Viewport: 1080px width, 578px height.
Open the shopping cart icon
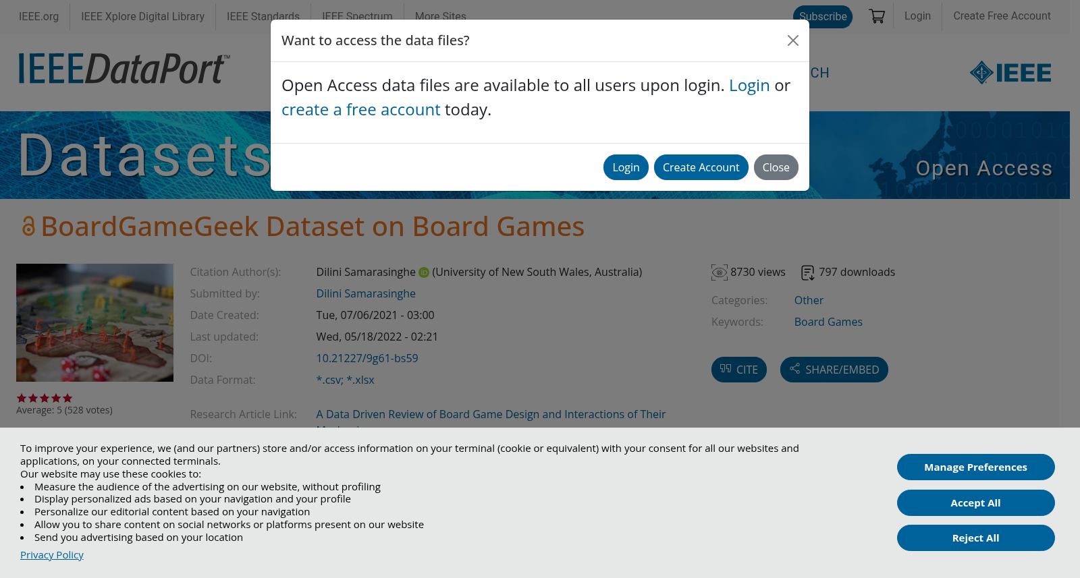pos(877,16)
